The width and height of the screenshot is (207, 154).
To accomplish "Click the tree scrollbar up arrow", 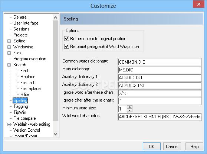I will pos(55,17).
